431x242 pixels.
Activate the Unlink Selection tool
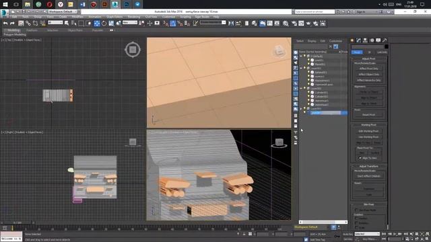point(35,24)
